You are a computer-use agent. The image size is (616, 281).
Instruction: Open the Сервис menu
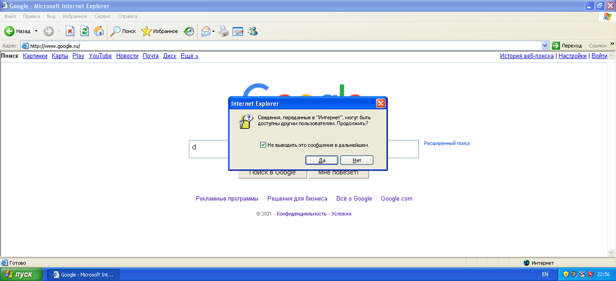(x=103, y=16)
